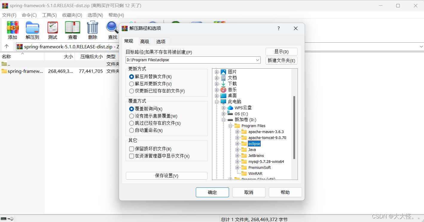The image size is (424, 222).
Task: Open the 文件(F) menu
Action: (9, 15)
